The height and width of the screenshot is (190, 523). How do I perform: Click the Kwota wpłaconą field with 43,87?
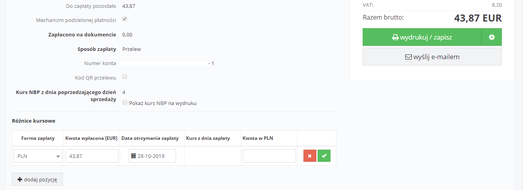point(92,156)
